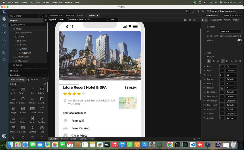The image size is (244, 150).
Task: Open the Marketplace menu
Action: click(x=57, y=3)
